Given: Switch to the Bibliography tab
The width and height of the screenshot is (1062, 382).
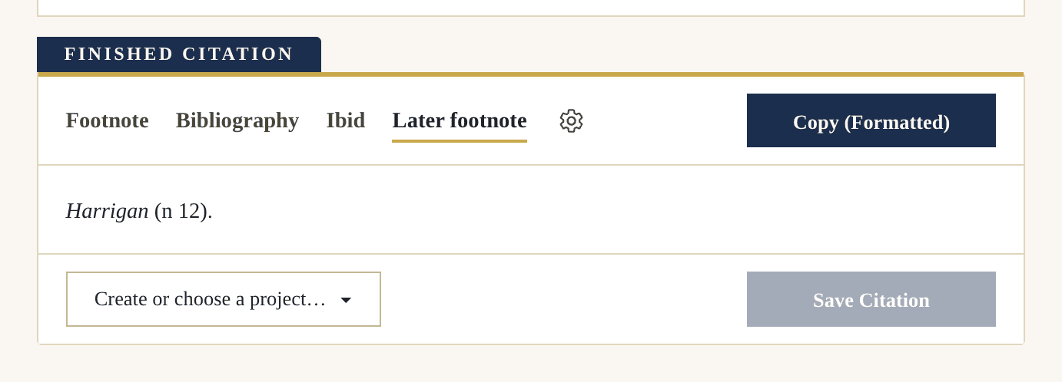Looking at the screenshot, I should click(x=237, y=120).
